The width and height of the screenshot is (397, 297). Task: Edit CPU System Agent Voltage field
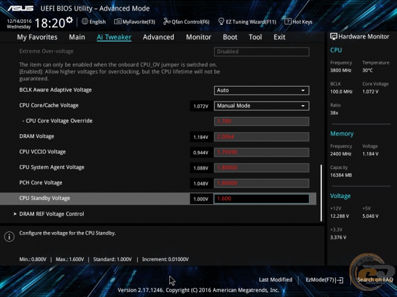pos(262,168)
